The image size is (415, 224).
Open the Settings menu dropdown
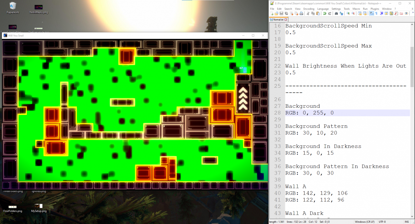coord(336,9)
